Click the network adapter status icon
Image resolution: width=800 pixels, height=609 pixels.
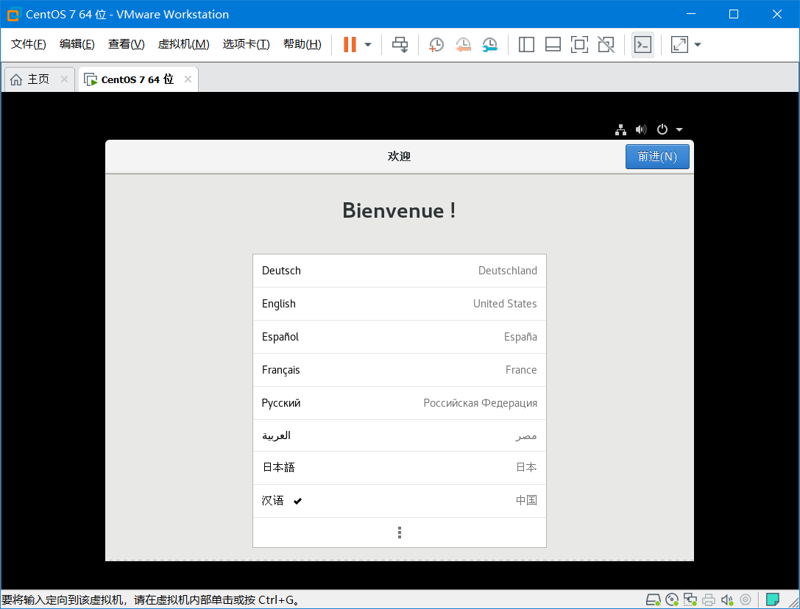[690, 600]
